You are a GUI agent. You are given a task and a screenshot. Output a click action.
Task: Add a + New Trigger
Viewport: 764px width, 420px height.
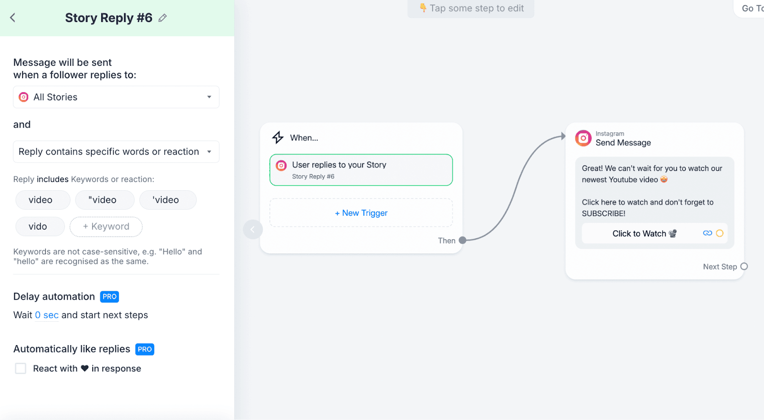coord(361,213)
